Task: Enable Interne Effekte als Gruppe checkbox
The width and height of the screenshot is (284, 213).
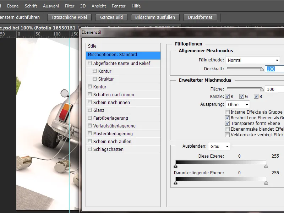Action: click(x=227, y=112)
